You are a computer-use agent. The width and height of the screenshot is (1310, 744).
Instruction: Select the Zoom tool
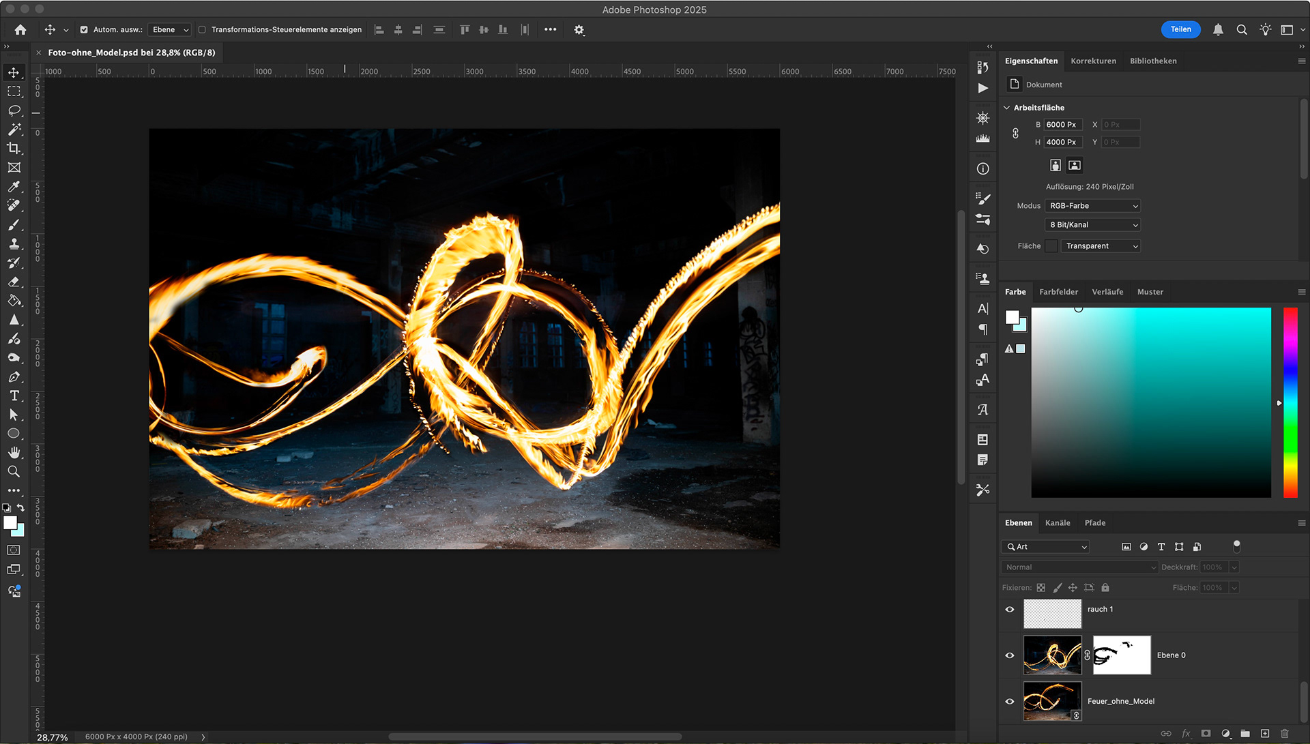click(14, 471)
